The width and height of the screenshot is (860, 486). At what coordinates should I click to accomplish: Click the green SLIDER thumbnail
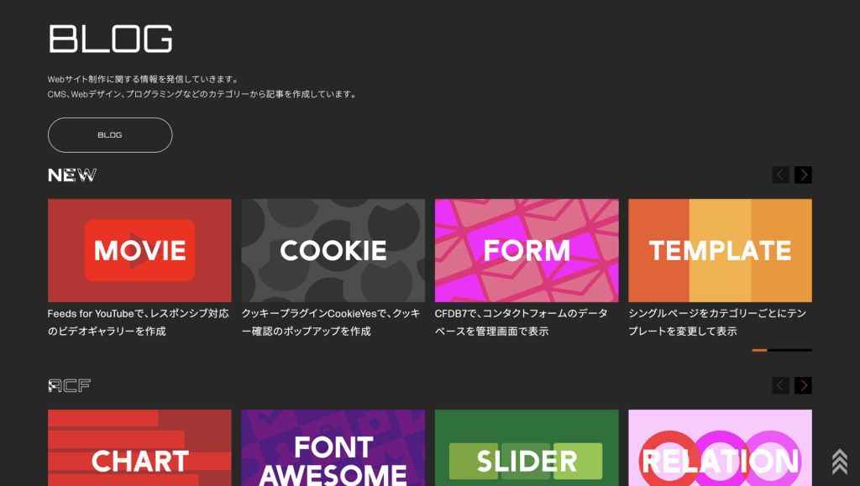[527, 449]
